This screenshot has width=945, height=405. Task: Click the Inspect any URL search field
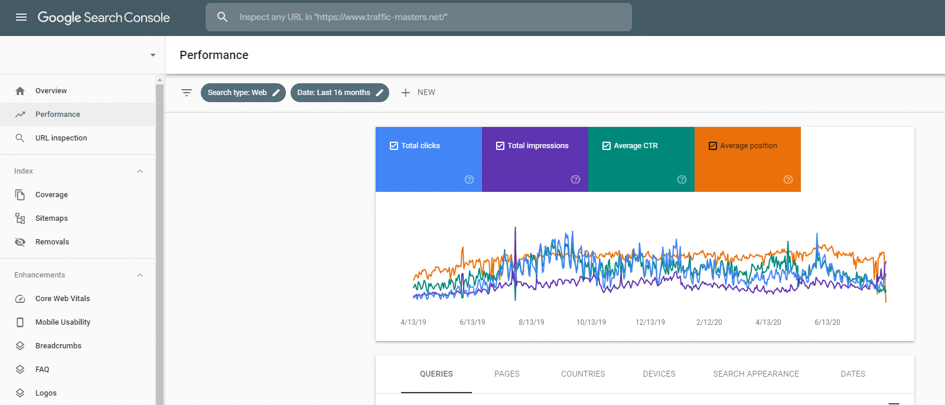click(x=419, y=17)
